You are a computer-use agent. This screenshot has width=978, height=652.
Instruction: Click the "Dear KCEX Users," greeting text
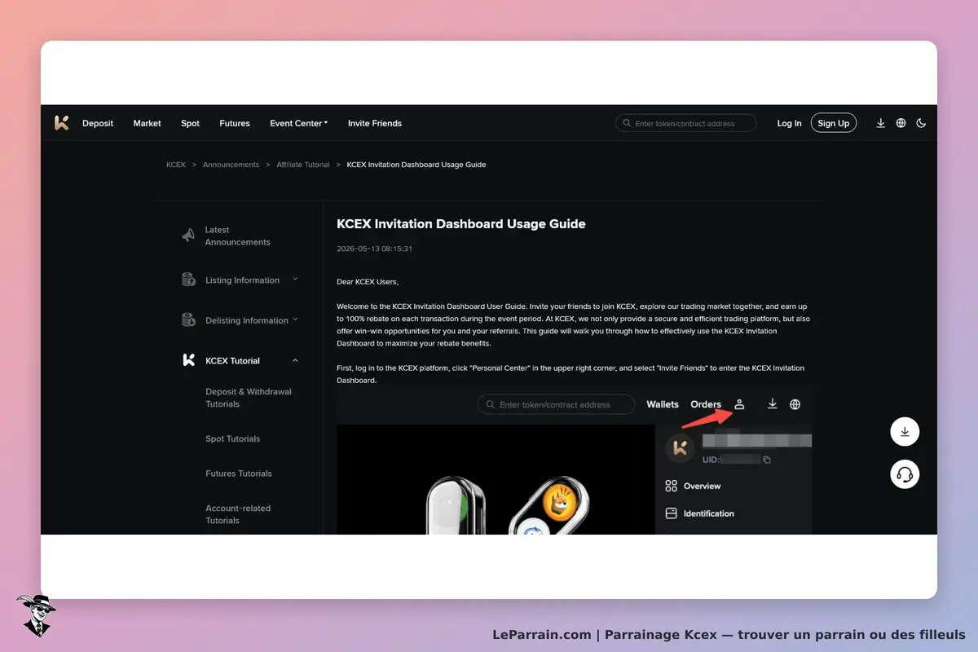click(368, 282)
